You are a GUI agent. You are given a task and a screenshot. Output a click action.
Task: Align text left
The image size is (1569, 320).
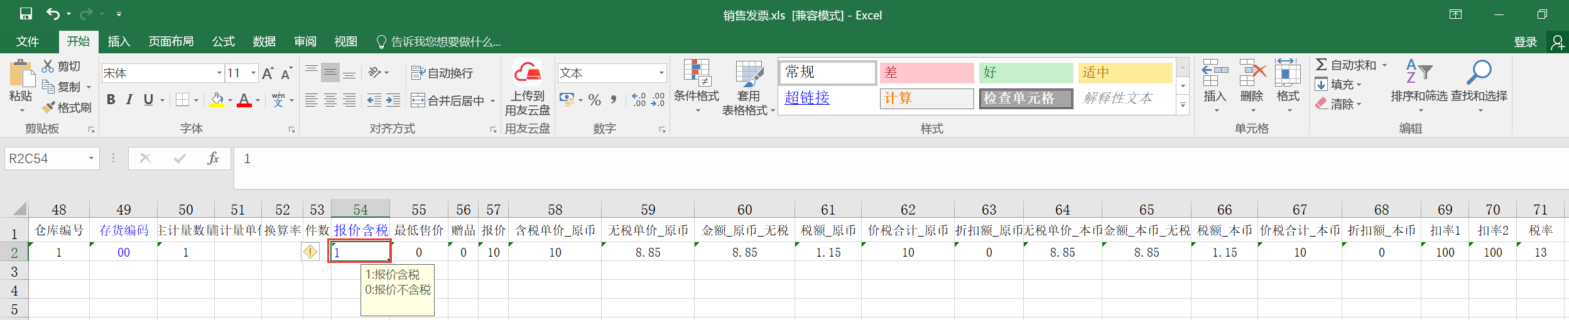pyautogui.click(x=312, y=100)
